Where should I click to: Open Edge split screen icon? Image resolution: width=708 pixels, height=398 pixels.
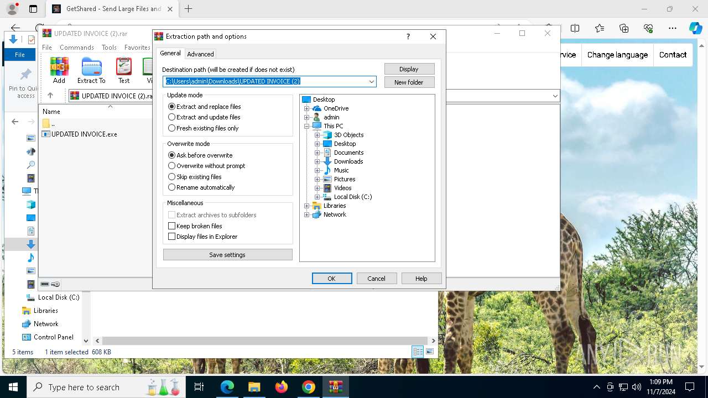pos(575,28)
